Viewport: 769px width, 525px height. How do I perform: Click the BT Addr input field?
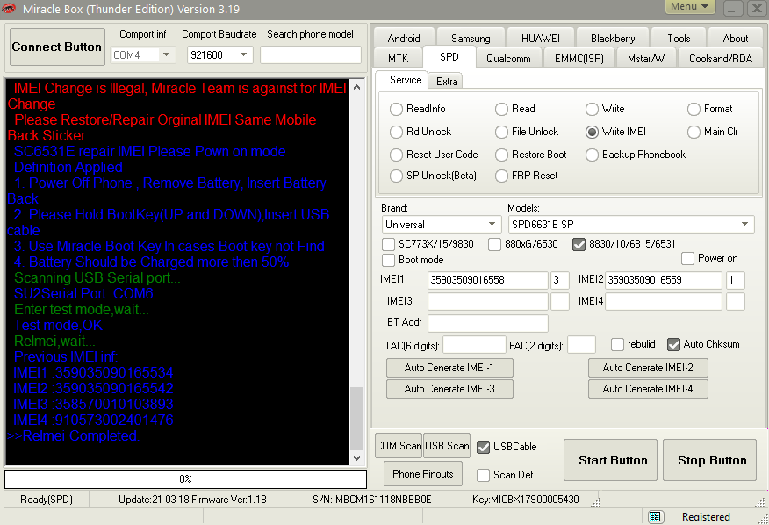(487, 323)
